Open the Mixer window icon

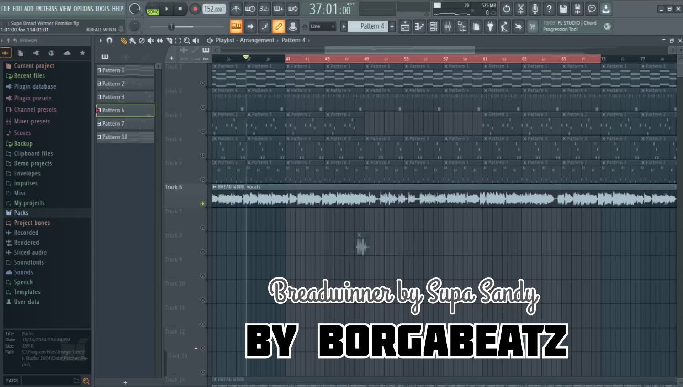coord(448,27)
